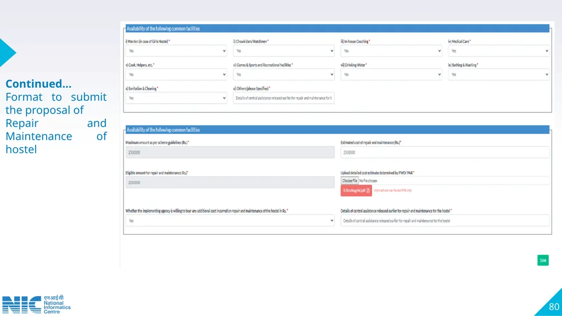Screen dimensions: 562x316
Task: Click the Others (please specify) text field
Action: [x=284, y=98]
